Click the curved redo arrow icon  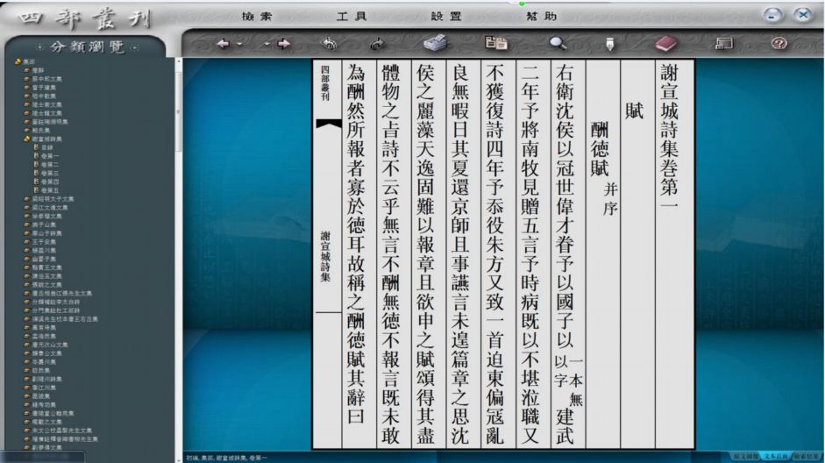[x=379, y=43]
